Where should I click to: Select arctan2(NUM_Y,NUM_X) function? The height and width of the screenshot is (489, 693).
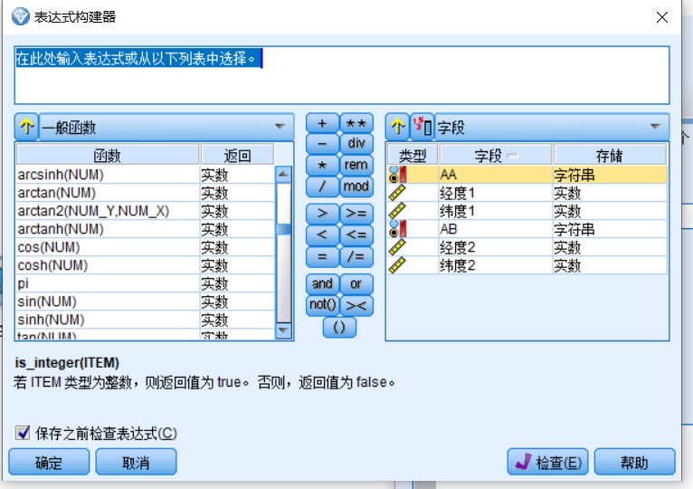(146, 211)
